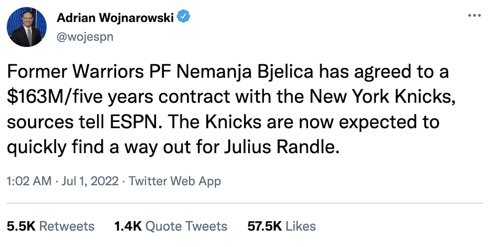Click the 1:02 AM time text
The width and height of the screenshot is (491, 247).
28,181
